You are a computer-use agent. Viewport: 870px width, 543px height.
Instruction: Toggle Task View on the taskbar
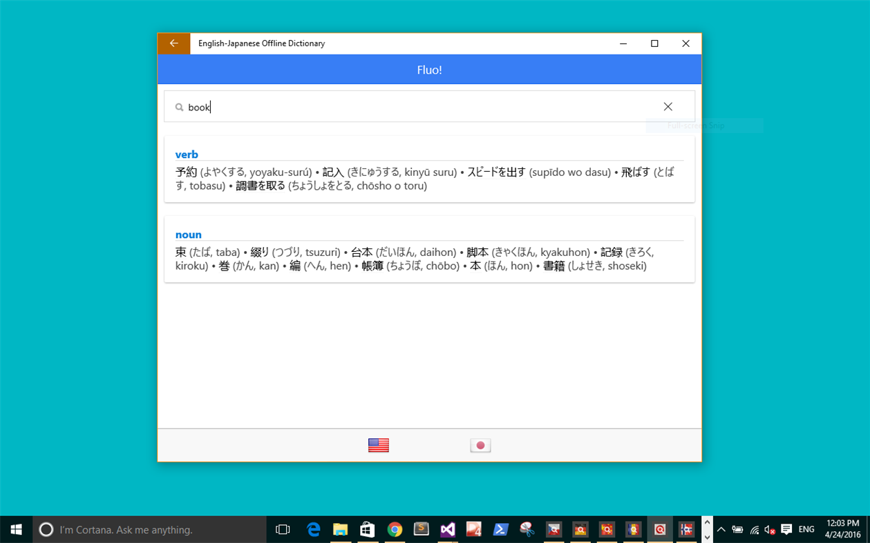(x=283, y=529)
